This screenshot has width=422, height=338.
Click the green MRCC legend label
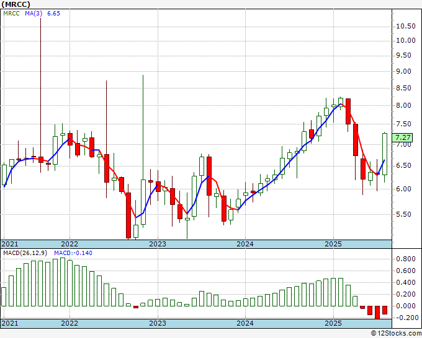(x=11, y=13)
